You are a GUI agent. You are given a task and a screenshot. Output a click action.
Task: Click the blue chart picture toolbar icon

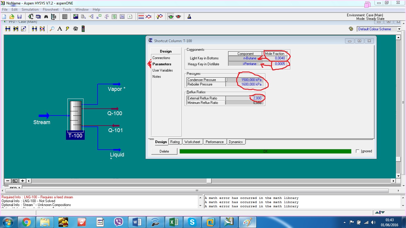click(x=76, y=17)
